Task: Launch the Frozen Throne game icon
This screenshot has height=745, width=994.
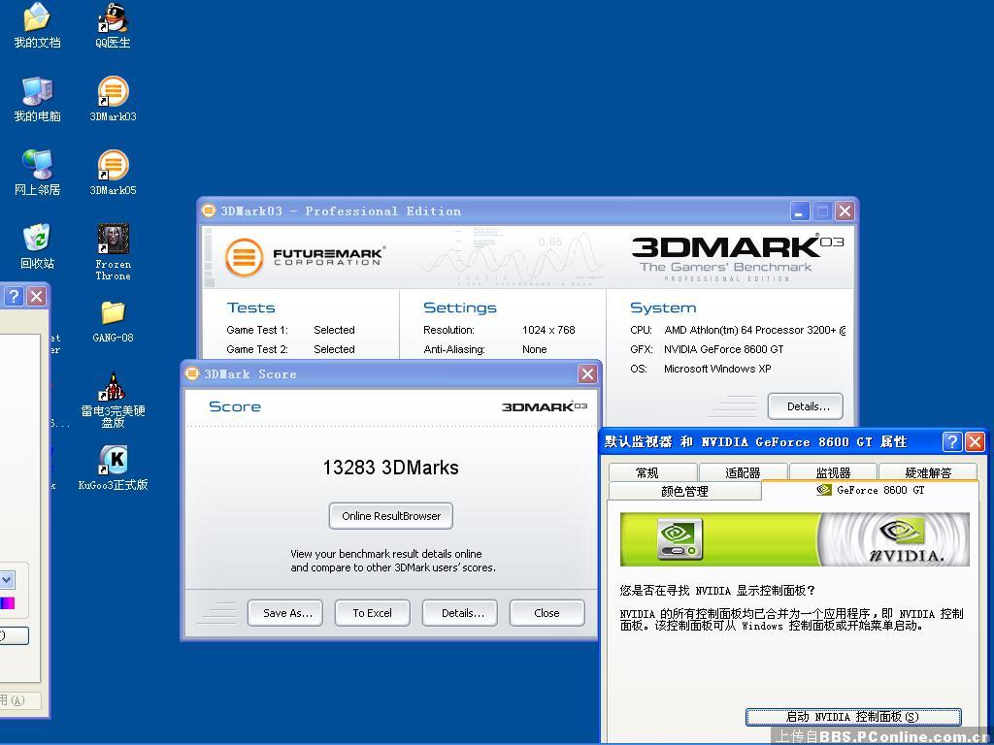Action: (113, 251)
